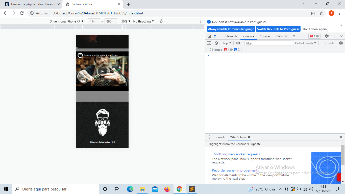345x194 pixels.
Task: Open the Dimensions iPhone XR dropdown
Action: pyautogui.click(x=66, y=21)
